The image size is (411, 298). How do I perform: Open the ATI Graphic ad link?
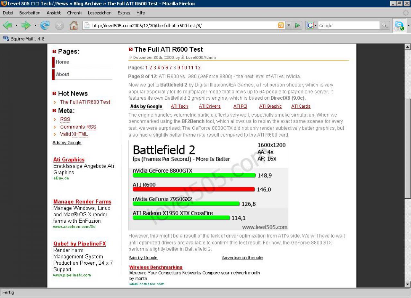[x=270, y=106]
